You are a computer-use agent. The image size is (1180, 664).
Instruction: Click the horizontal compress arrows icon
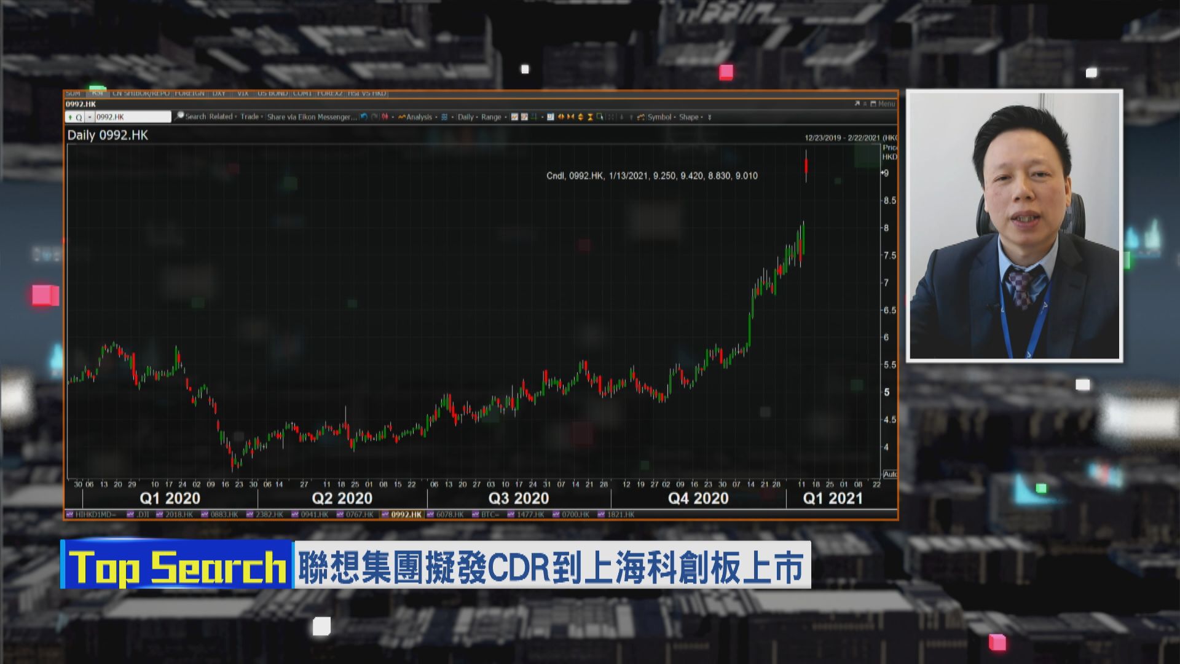pos(570,117)
